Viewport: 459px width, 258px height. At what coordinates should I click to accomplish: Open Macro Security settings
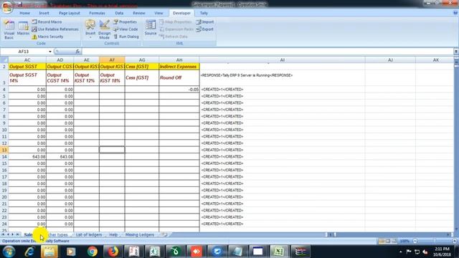tap(47, 37)
